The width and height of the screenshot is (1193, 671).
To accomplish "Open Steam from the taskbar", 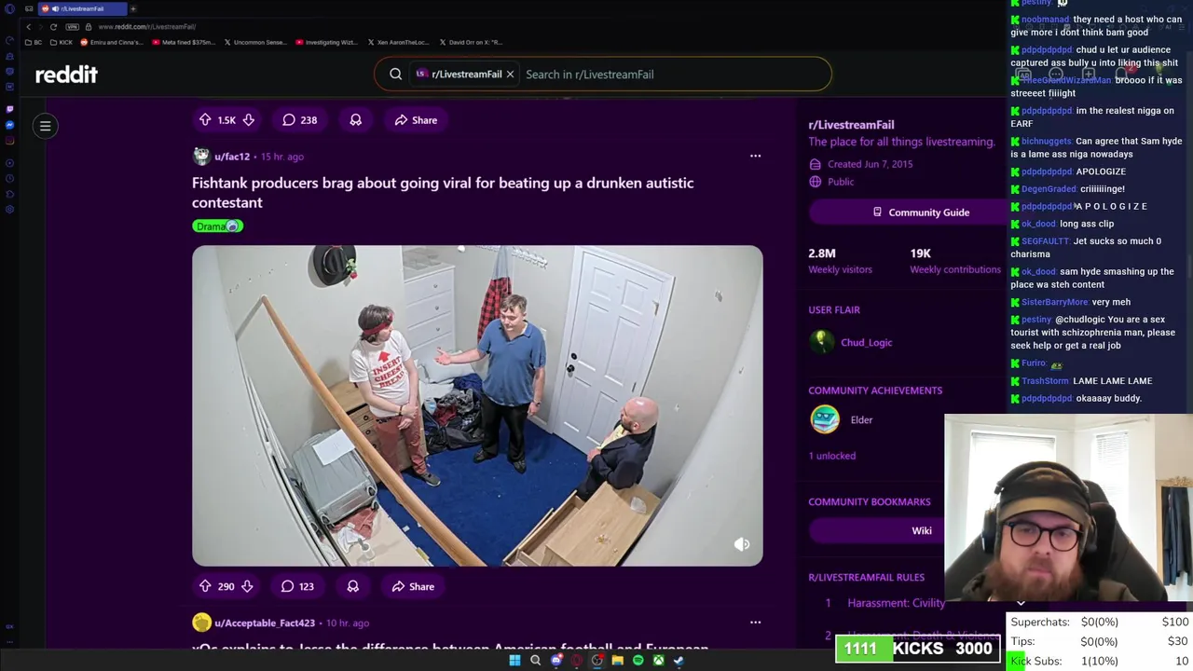I will [679, 661].
